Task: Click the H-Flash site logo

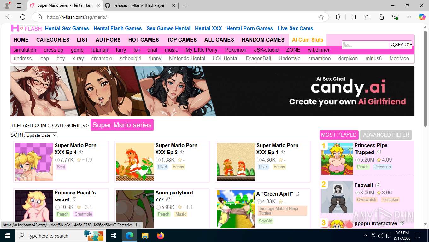Action: pyautogui.click(x=26, y=28)
